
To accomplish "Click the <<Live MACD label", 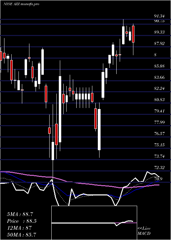I will click(x=144, y=231).
